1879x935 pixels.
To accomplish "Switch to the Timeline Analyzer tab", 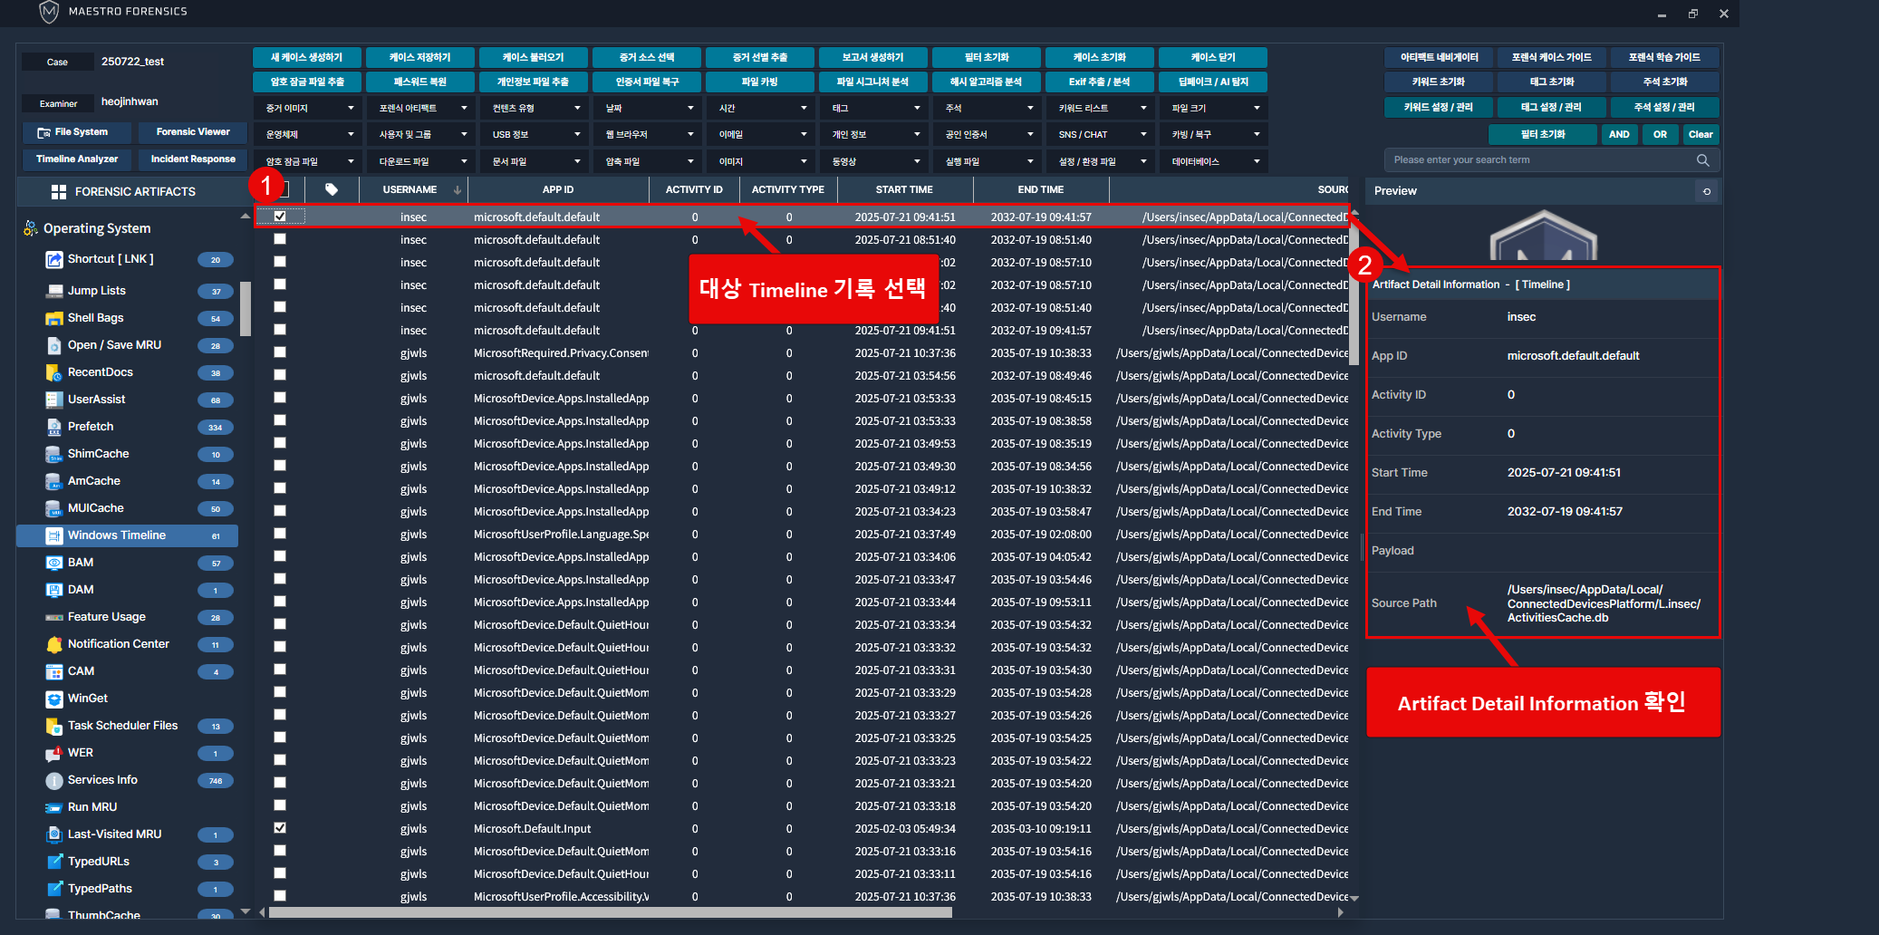I will [77, 159].
